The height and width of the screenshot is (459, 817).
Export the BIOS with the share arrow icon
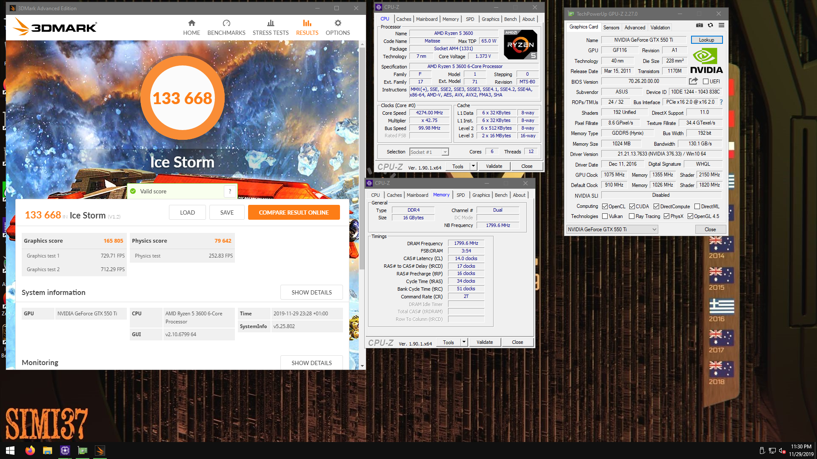click(x=693, y=81)
